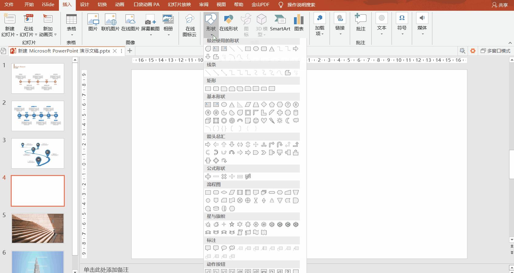Screen dimensions: 514x273
Task: Insert a chart with 图表
Action: 299,23
